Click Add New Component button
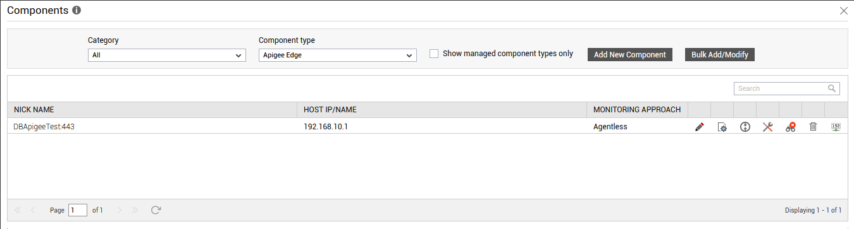The image size is (854, 229). click(630, 55)
